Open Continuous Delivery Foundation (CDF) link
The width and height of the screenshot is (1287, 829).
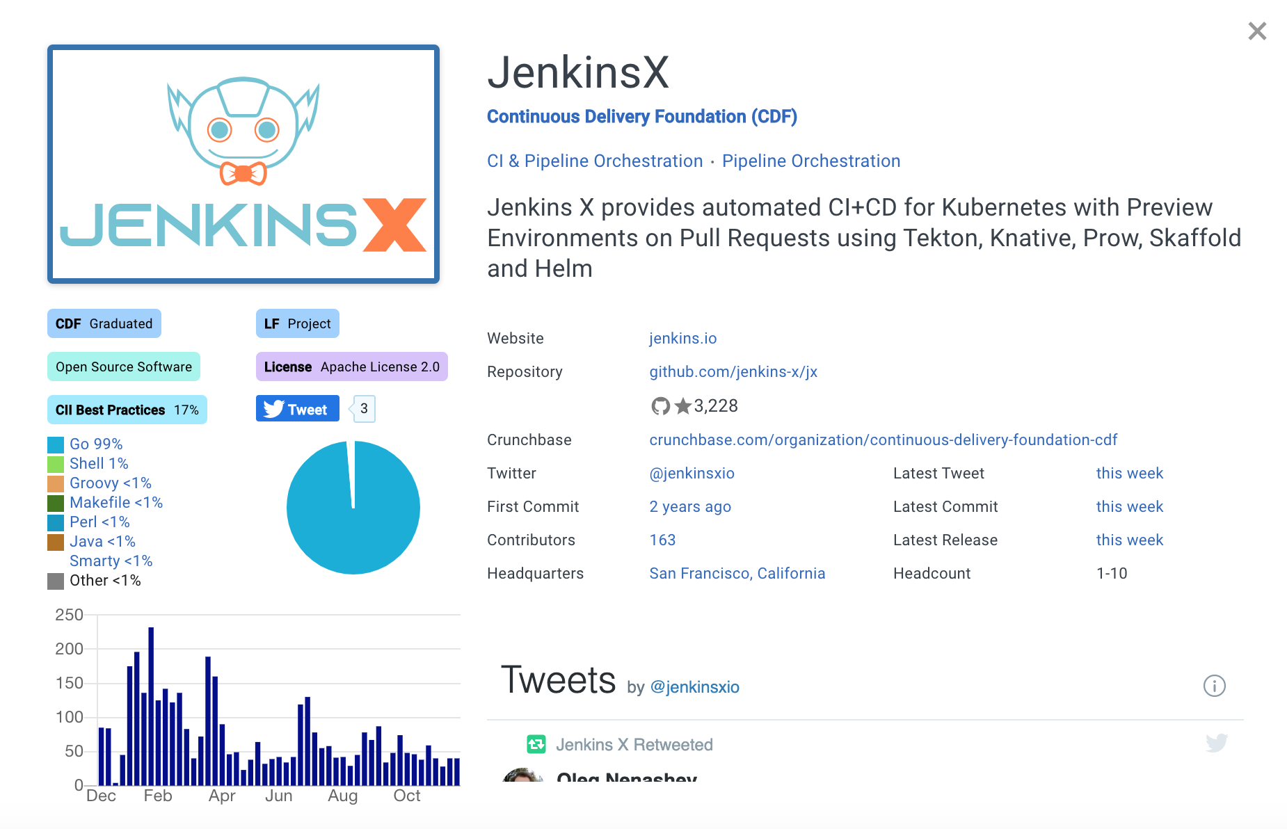click(x=641, y=117)
